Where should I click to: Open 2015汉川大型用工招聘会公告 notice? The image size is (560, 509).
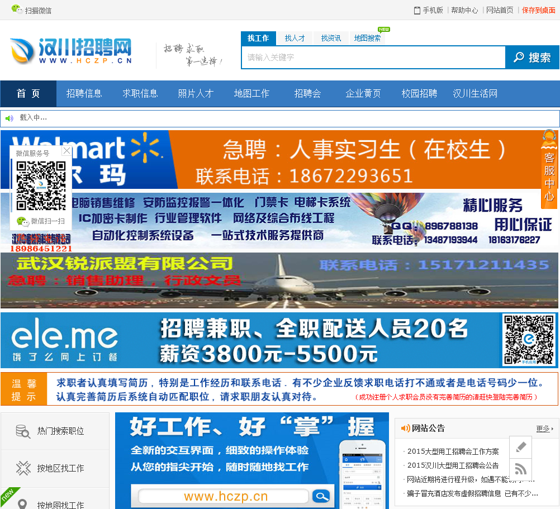(453, 465)
